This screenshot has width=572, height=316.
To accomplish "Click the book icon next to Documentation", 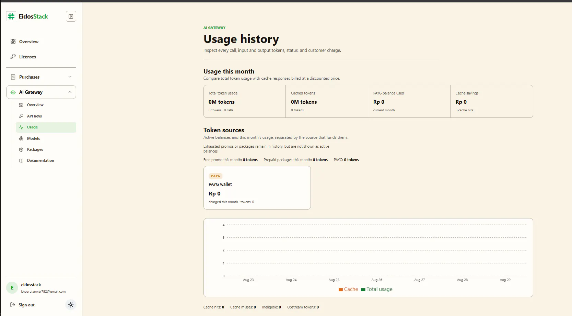I will 21,160.
